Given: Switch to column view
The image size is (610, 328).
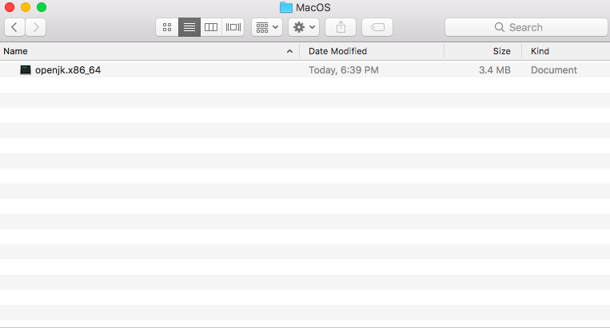Looking at the screenshot, I should pyautogui.click(x=211, y=27).
